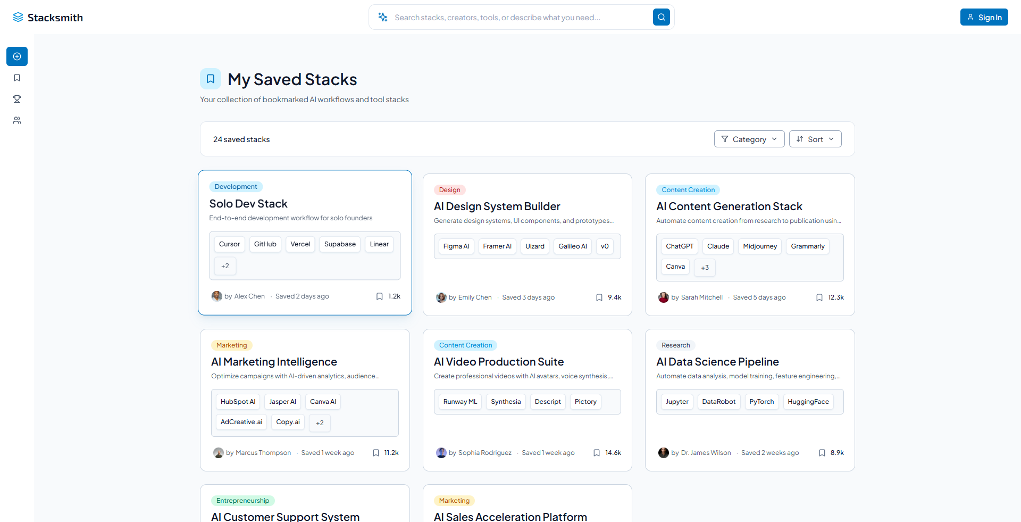Click the HubSpot AI tool chip
This screenshot has height=522, width=1021.
point(238,402)
